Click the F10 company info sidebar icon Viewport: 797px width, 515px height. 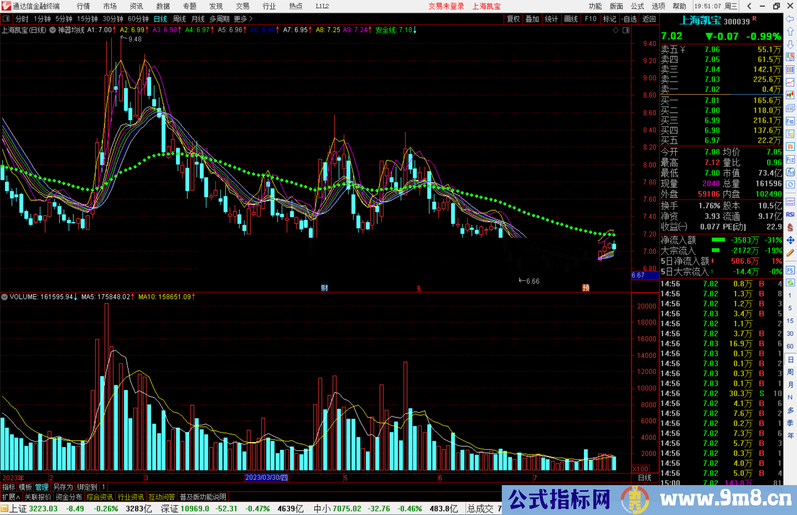point(790,121)
